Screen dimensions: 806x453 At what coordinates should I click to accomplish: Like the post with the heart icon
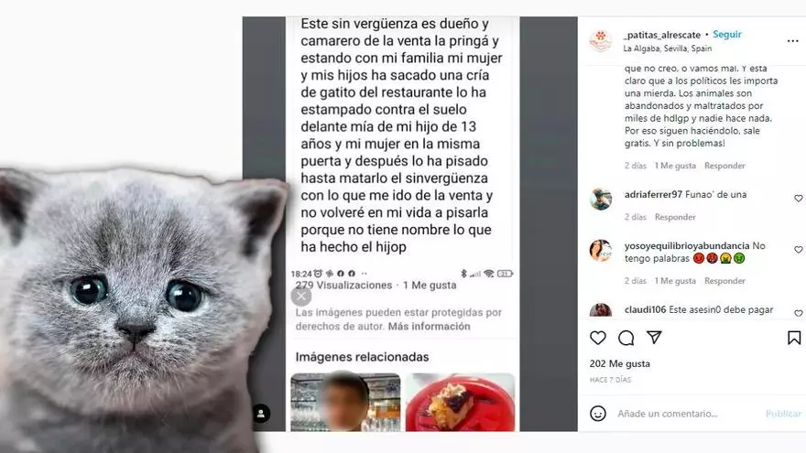(x=598, y=338)
